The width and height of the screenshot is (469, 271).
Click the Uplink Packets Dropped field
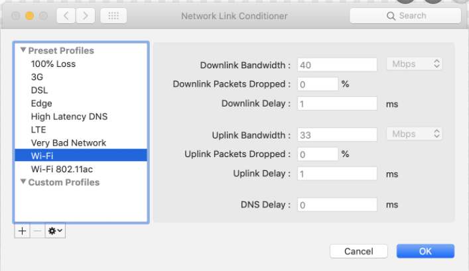coord(318,154)
